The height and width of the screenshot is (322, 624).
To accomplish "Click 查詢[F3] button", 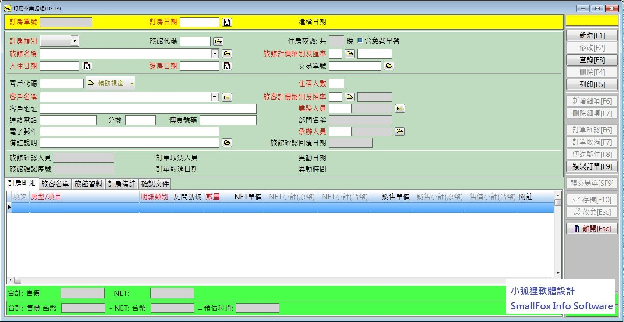I will point(592,60).
